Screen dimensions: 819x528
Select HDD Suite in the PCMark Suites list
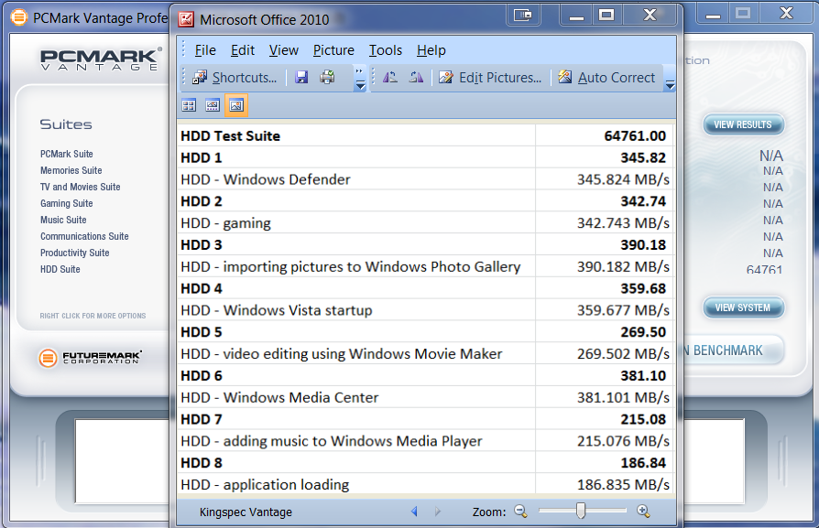(x=60, y=269)
